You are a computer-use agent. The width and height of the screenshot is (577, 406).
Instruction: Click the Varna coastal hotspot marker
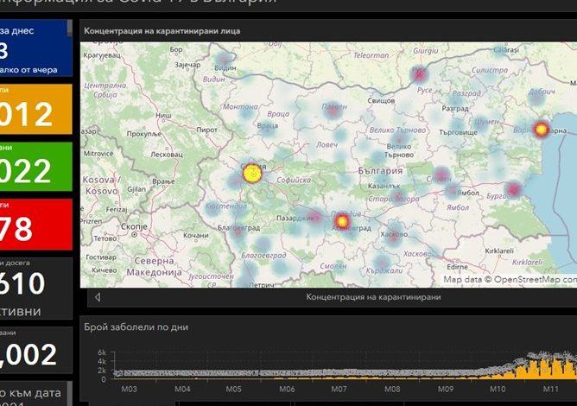click(x=542, y=130)
